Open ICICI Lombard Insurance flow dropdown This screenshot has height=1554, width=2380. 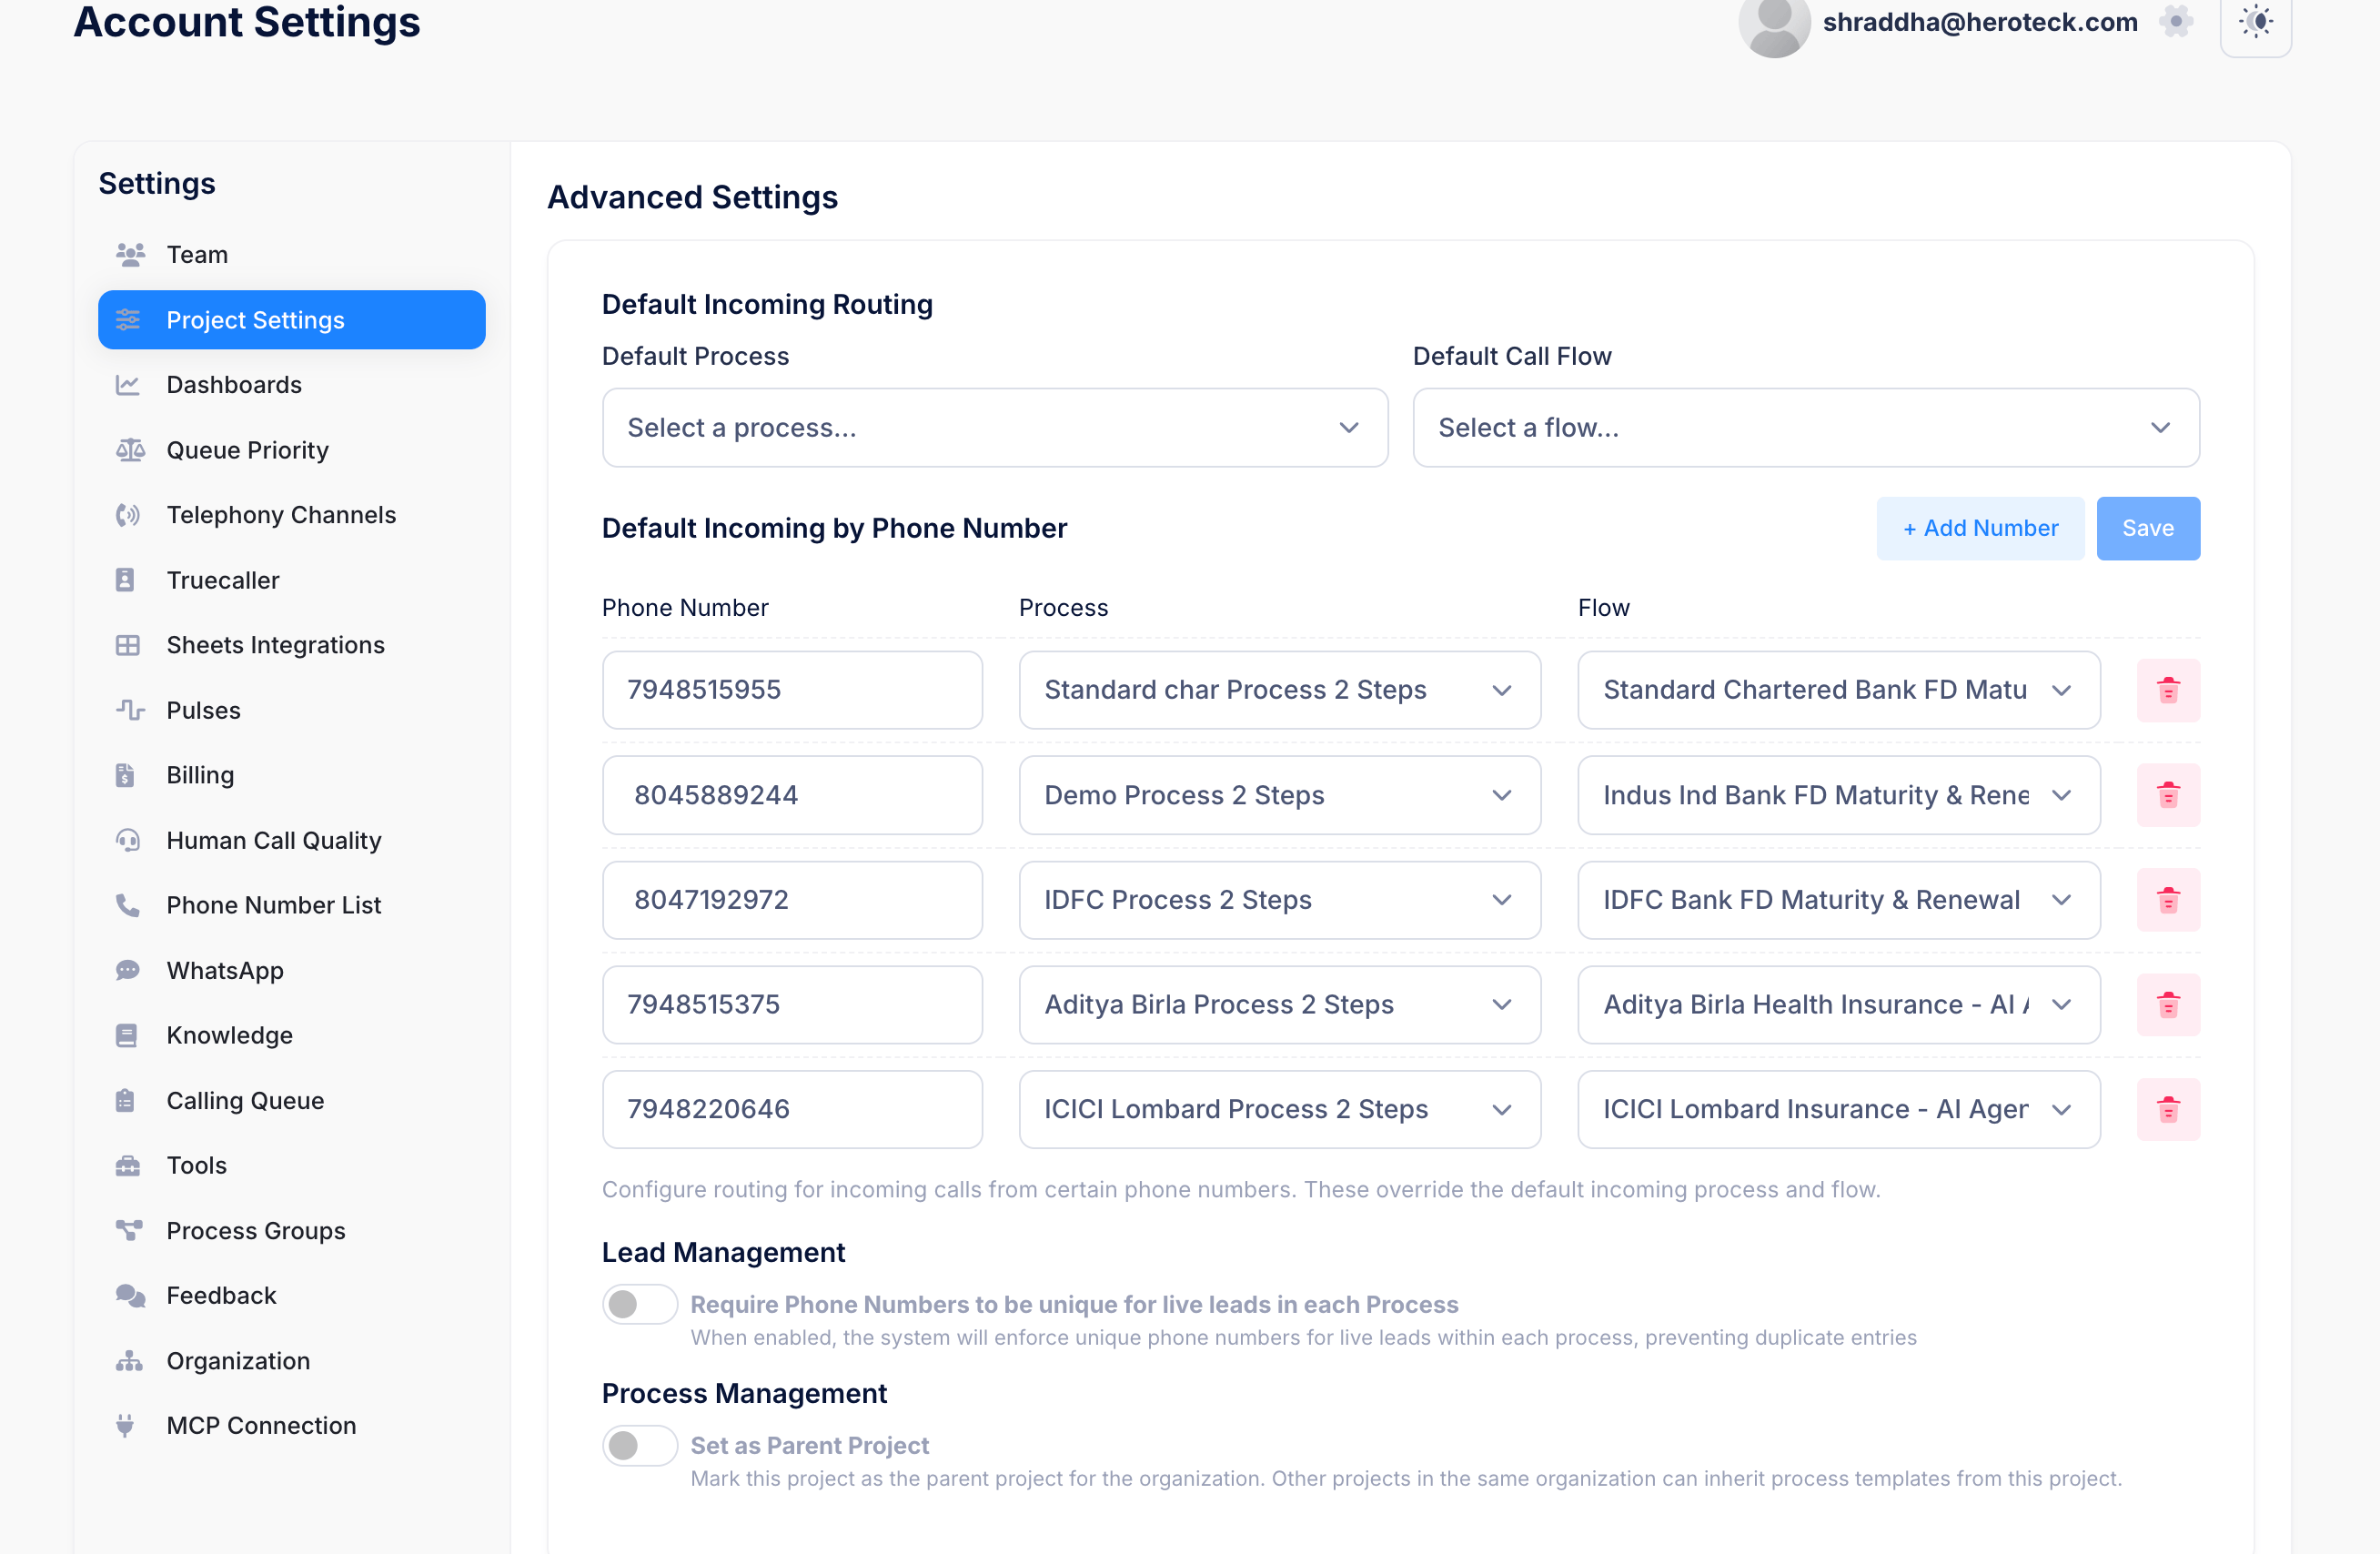point(1839,1109)
